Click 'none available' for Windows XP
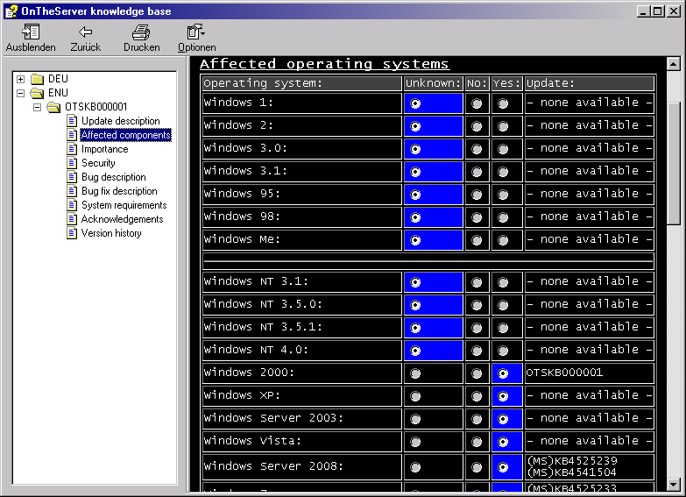This screenshot has width=686, height=497. click(590, 395)
